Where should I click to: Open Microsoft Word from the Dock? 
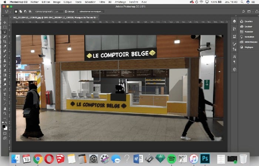pos(138,159)
